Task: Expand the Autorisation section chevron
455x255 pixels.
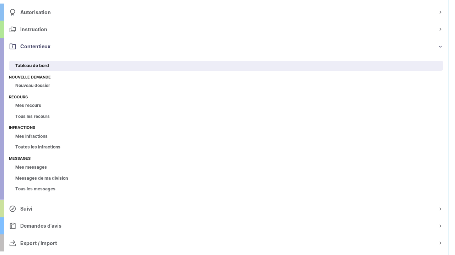Action: pos(440,12)
